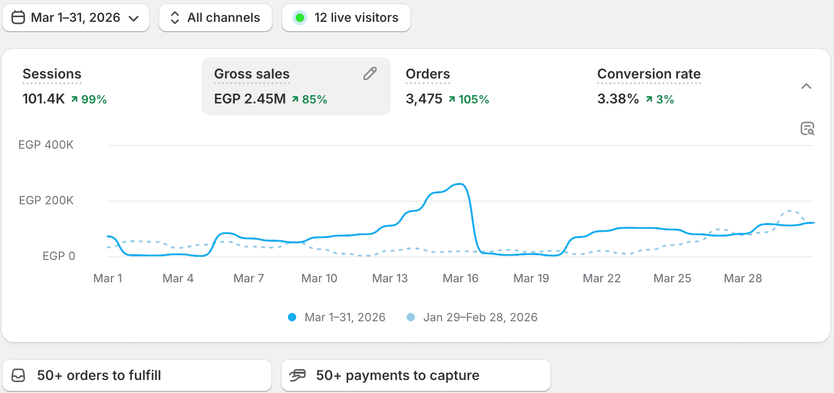
Task: Open 50+ payments to capture
Action: tap(416, 375)
